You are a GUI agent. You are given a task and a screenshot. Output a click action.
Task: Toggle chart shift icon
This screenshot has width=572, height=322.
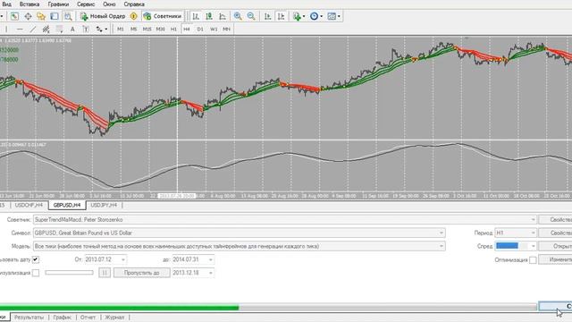point(281,16)
